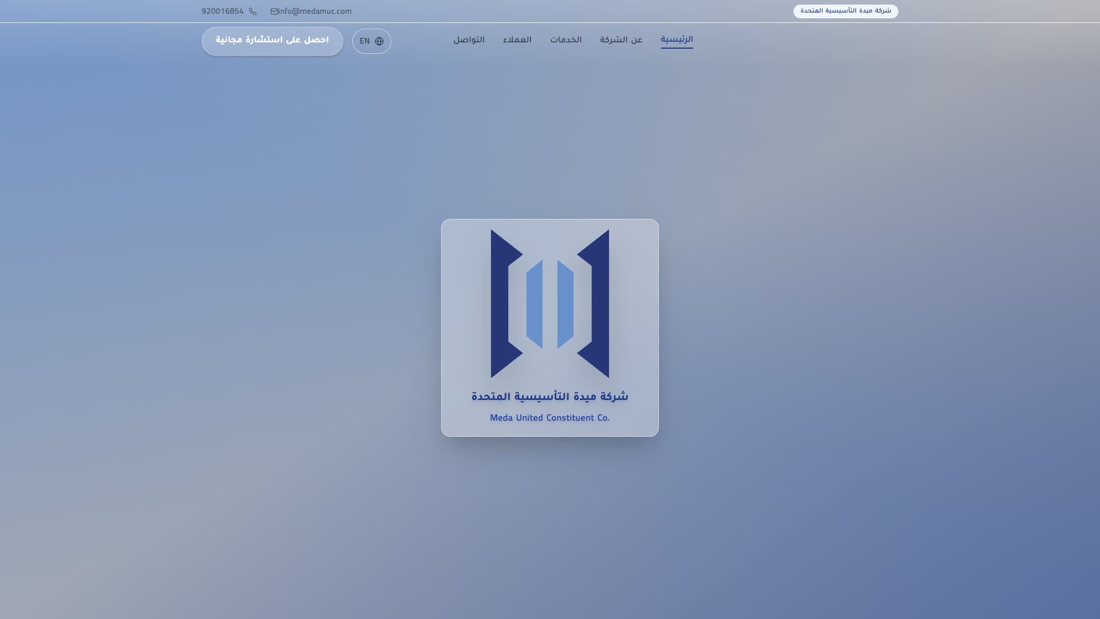The height and width of the screenshot is (619, 1100).
Task: Open the العملاء clients menu item
Action: click(x=517, y=40)
